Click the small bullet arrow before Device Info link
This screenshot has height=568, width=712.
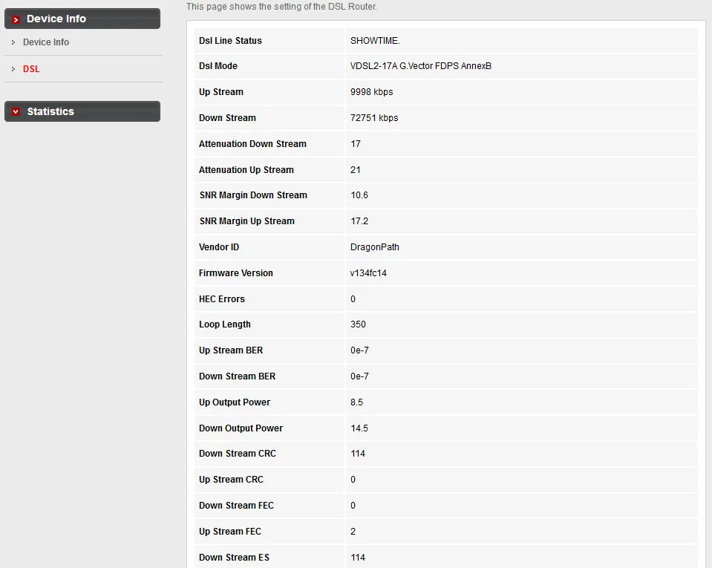tap(13, 42)
